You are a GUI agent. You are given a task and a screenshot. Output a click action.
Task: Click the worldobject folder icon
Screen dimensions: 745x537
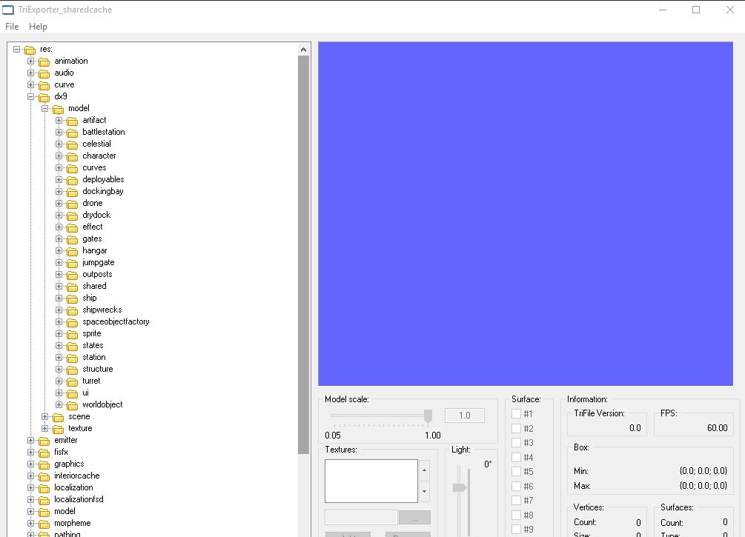72,405
